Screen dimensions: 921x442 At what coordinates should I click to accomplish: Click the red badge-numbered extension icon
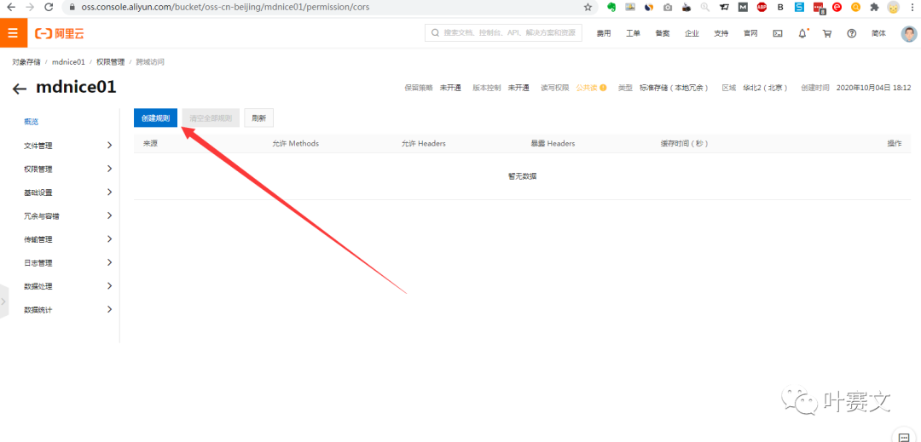point(819,9)
